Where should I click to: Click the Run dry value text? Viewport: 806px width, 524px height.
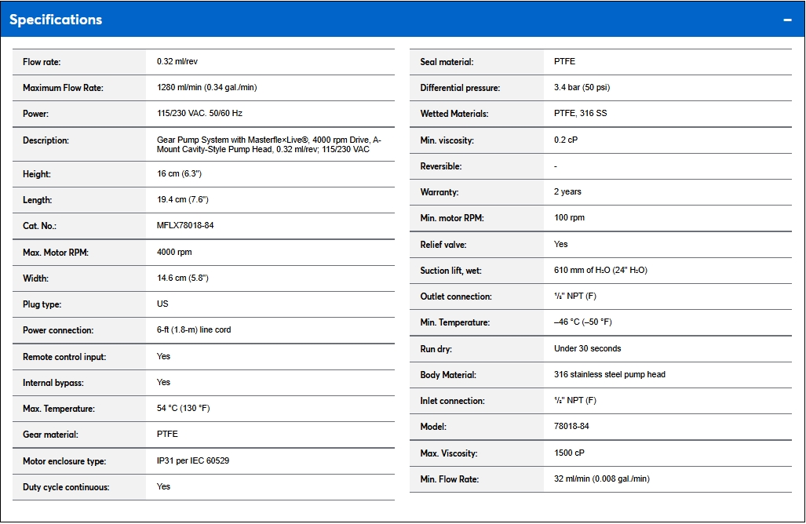tap(587, 348)
